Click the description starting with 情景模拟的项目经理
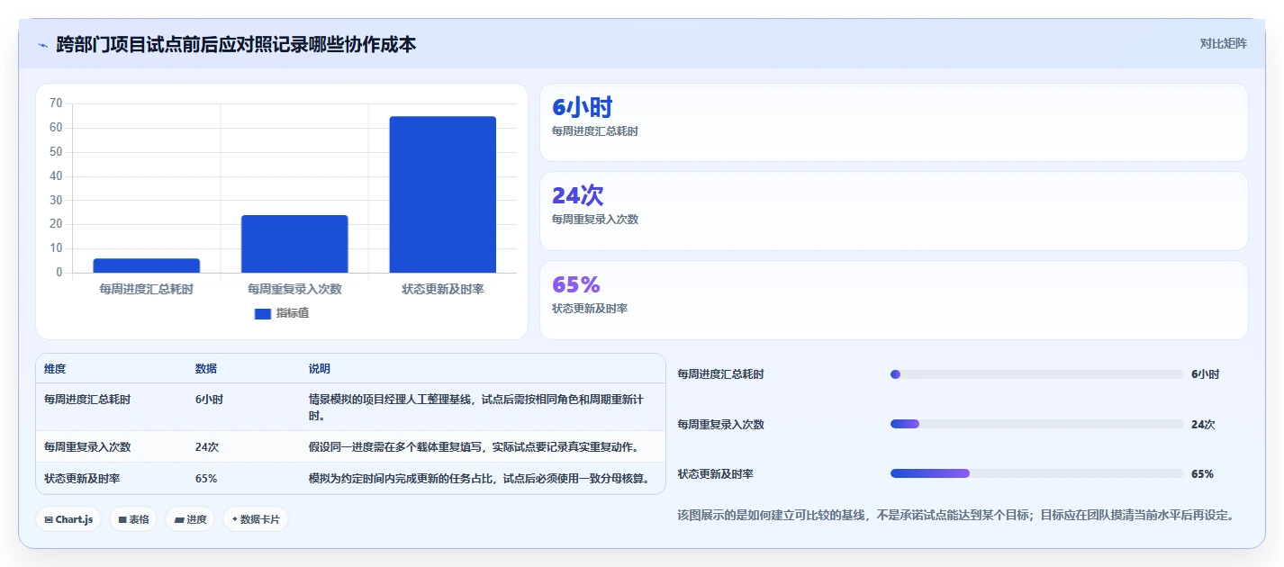The height and width of the screenshot is (567, 1284). pos(475,408)
